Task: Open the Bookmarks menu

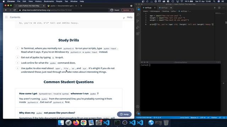Action: click(x=49, y=1)
